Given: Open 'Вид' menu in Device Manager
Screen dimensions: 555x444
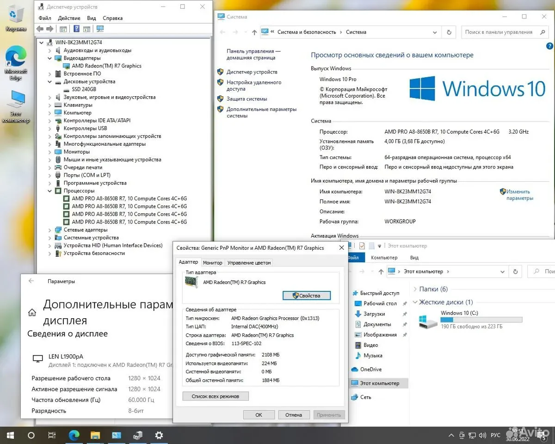Looking at the screenshot, I should coord(92,18).
